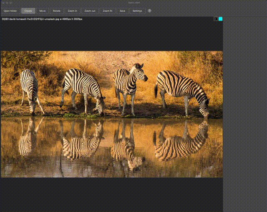This screenshot has width=267, height=212.
Task: Zoom in on the image
Action: pos(72,11)
